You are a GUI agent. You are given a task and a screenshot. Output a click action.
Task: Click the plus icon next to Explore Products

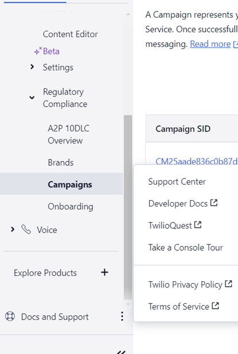pos(104,273)
